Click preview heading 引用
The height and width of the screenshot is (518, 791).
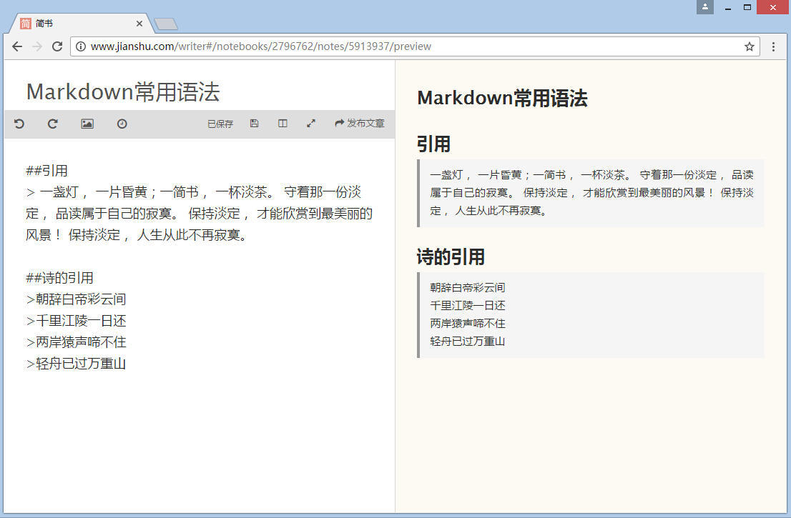tap(434, 144)
